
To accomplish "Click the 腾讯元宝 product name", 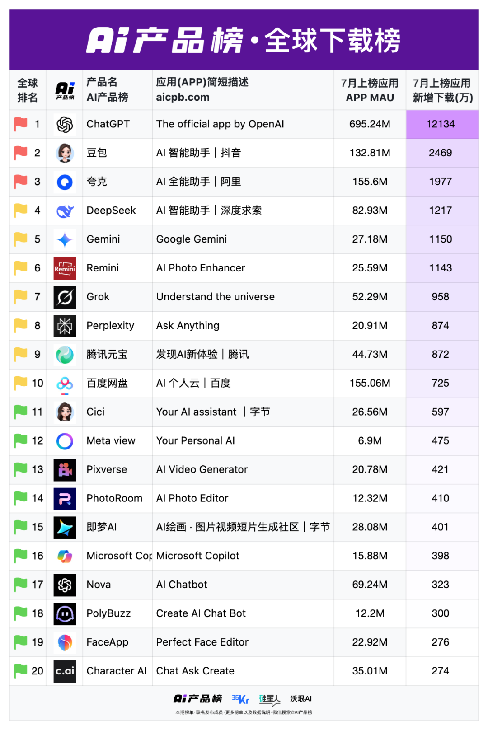I will tap(107, 355).
